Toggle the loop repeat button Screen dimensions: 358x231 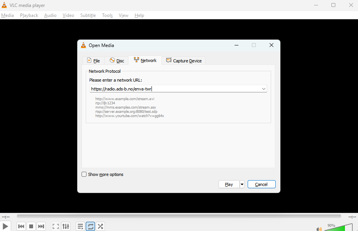pos(90,226)
